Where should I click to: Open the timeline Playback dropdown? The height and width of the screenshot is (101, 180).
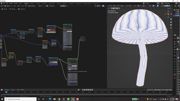pos(7,90)
